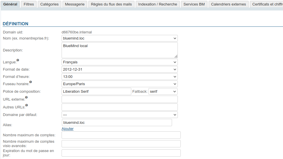Focus the Police de composition field
This screenshot has width=283, height=159.
96,92
